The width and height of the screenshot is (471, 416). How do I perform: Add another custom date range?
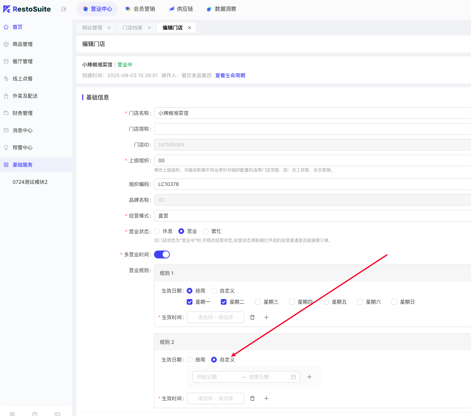tap(309, 377)
